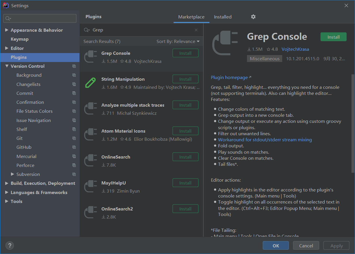
Task: Select GitHub under Version Control
Action: 24,147
